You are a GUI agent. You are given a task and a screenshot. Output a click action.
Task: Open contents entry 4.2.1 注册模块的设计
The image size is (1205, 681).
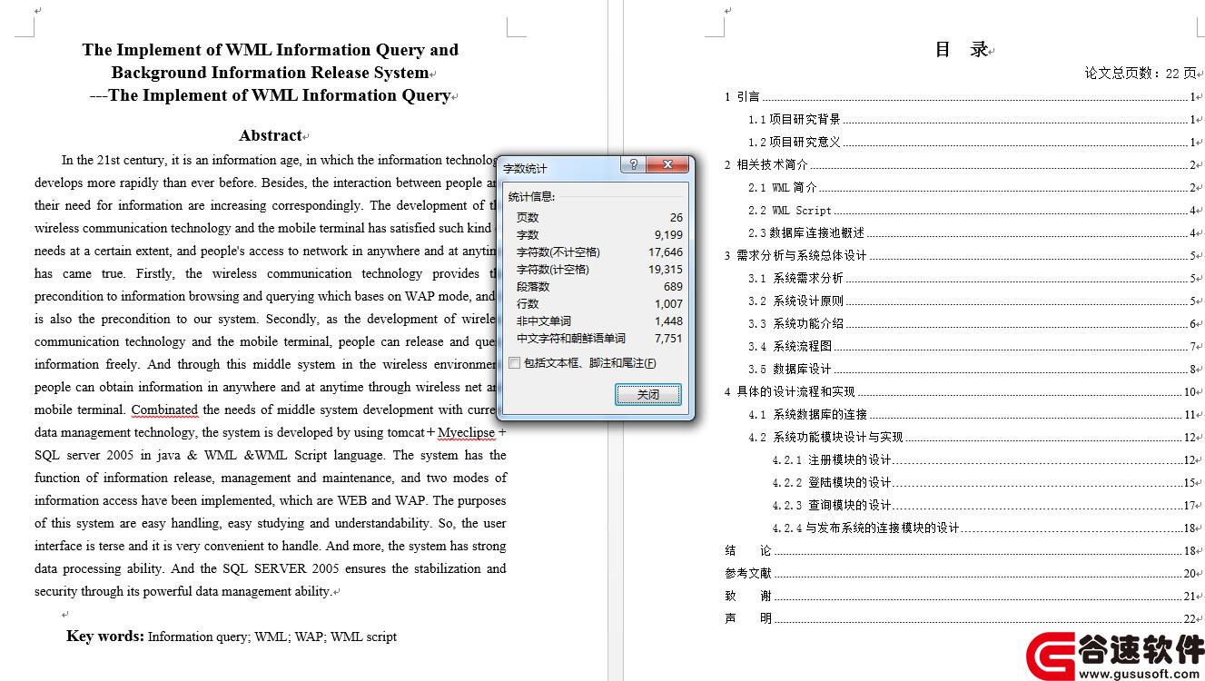click(x=984, y=459)
